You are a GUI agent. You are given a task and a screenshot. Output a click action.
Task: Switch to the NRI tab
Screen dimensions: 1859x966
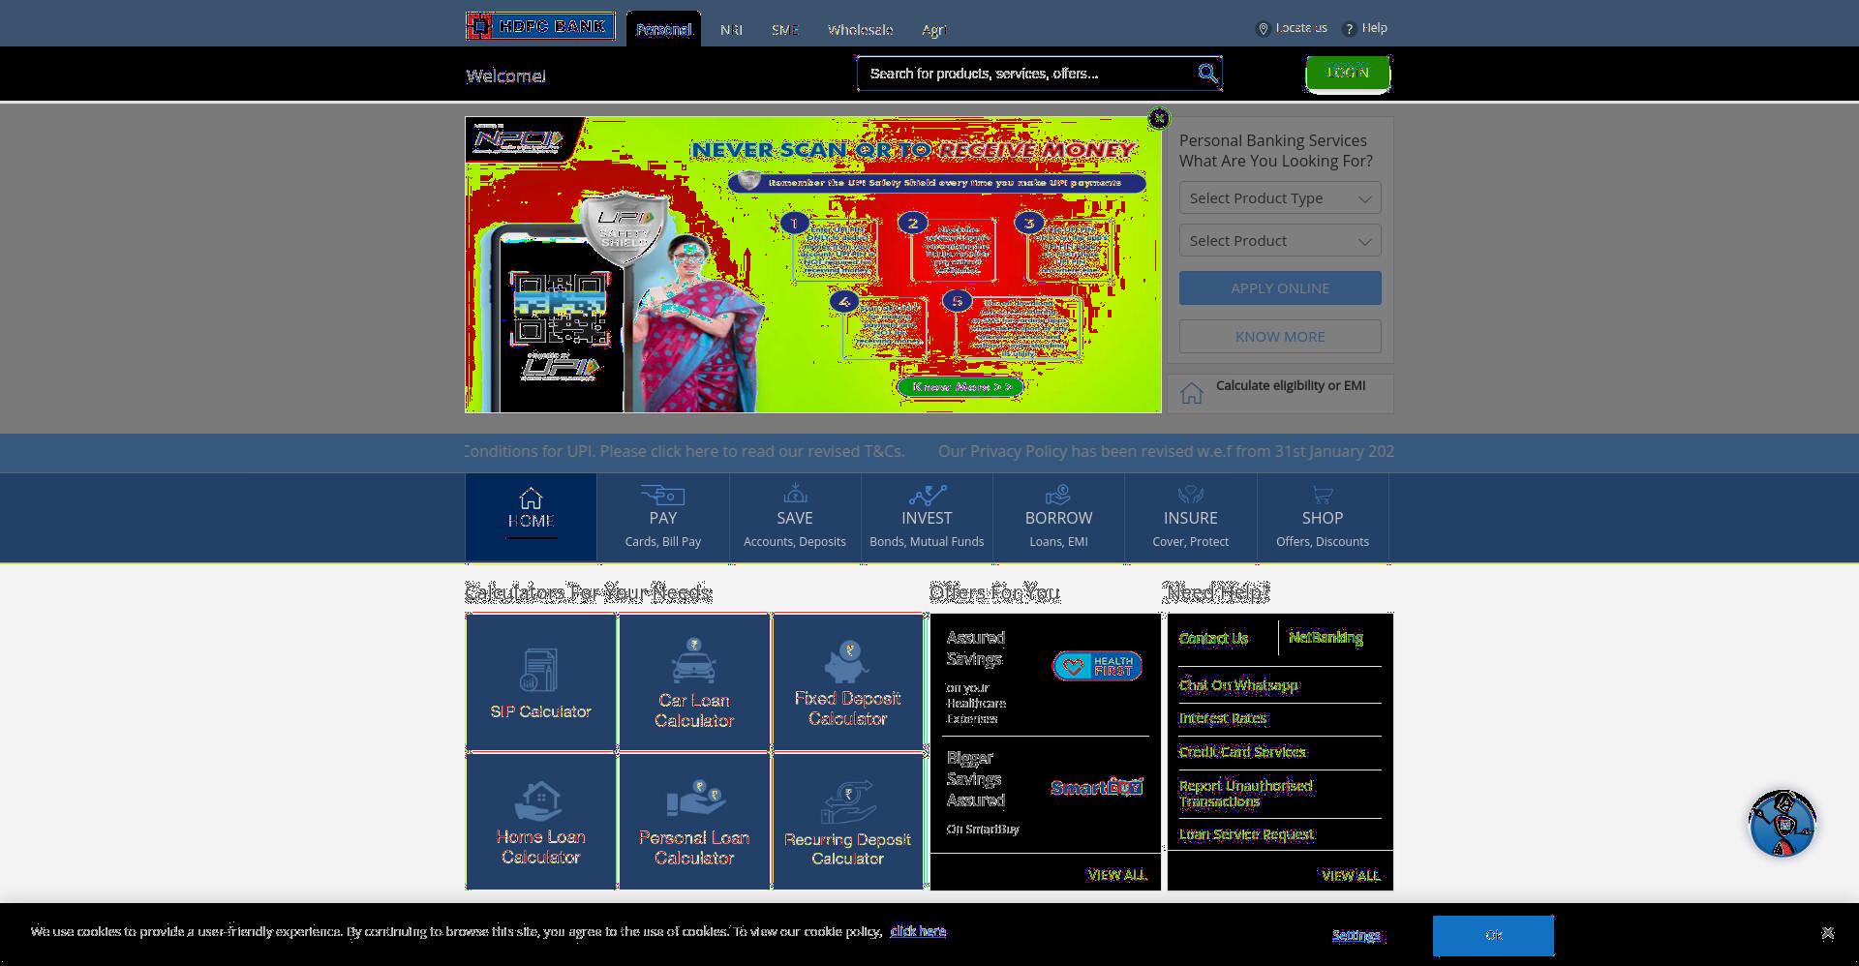point(731,30)
